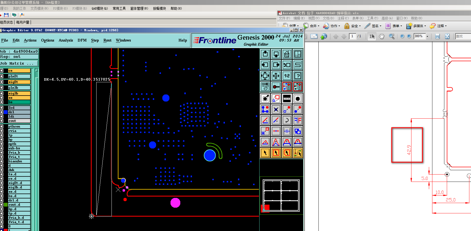471x231 pixels.
Task: Click the zoom-out shrink arrows icon
Action: (x=276, y=76)
